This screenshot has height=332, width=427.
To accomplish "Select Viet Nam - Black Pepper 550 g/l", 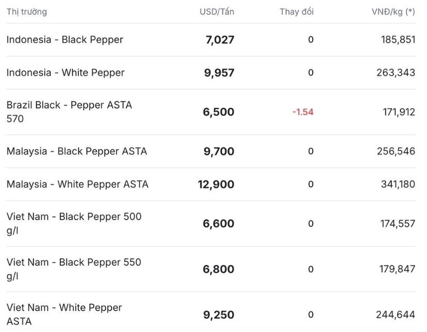I will click(x=74, y=269).
